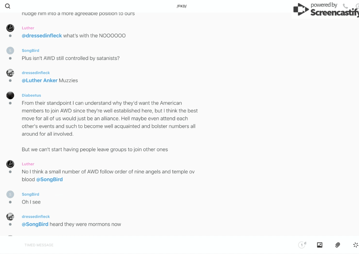The height and width of the screenshot is (254, 359).
Task: Click the @SongBird mention about mormons
Action: [35, 224]
